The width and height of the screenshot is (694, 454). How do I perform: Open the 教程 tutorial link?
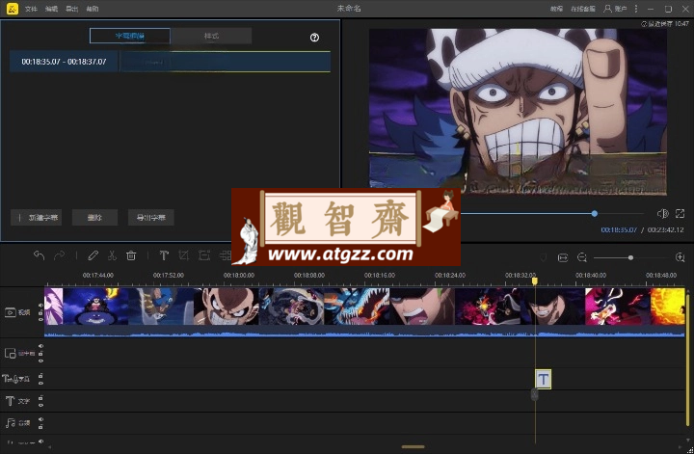click(x=556, y=9)
